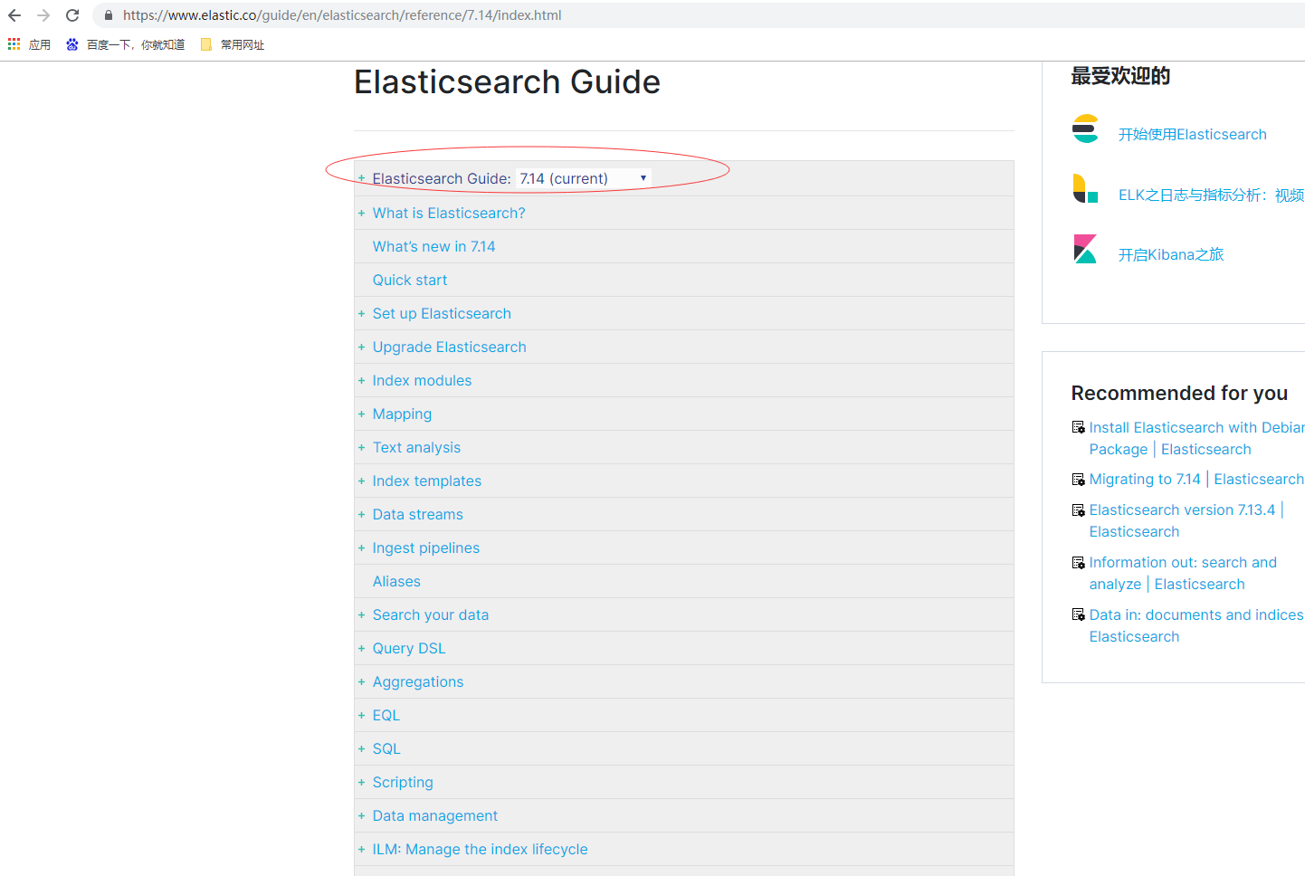Screen dimensions: 1305x876
Task: Open the What is Elasticsearch? link
Action: (449, 213)
